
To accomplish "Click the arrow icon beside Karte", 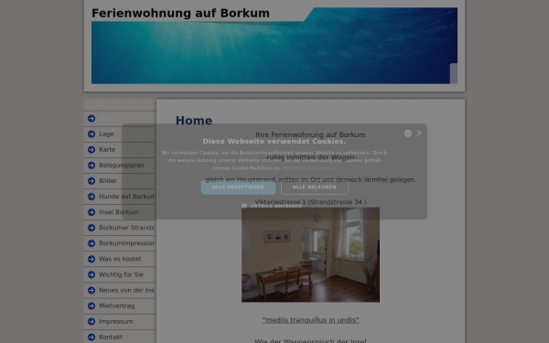I will pos(91,150).
